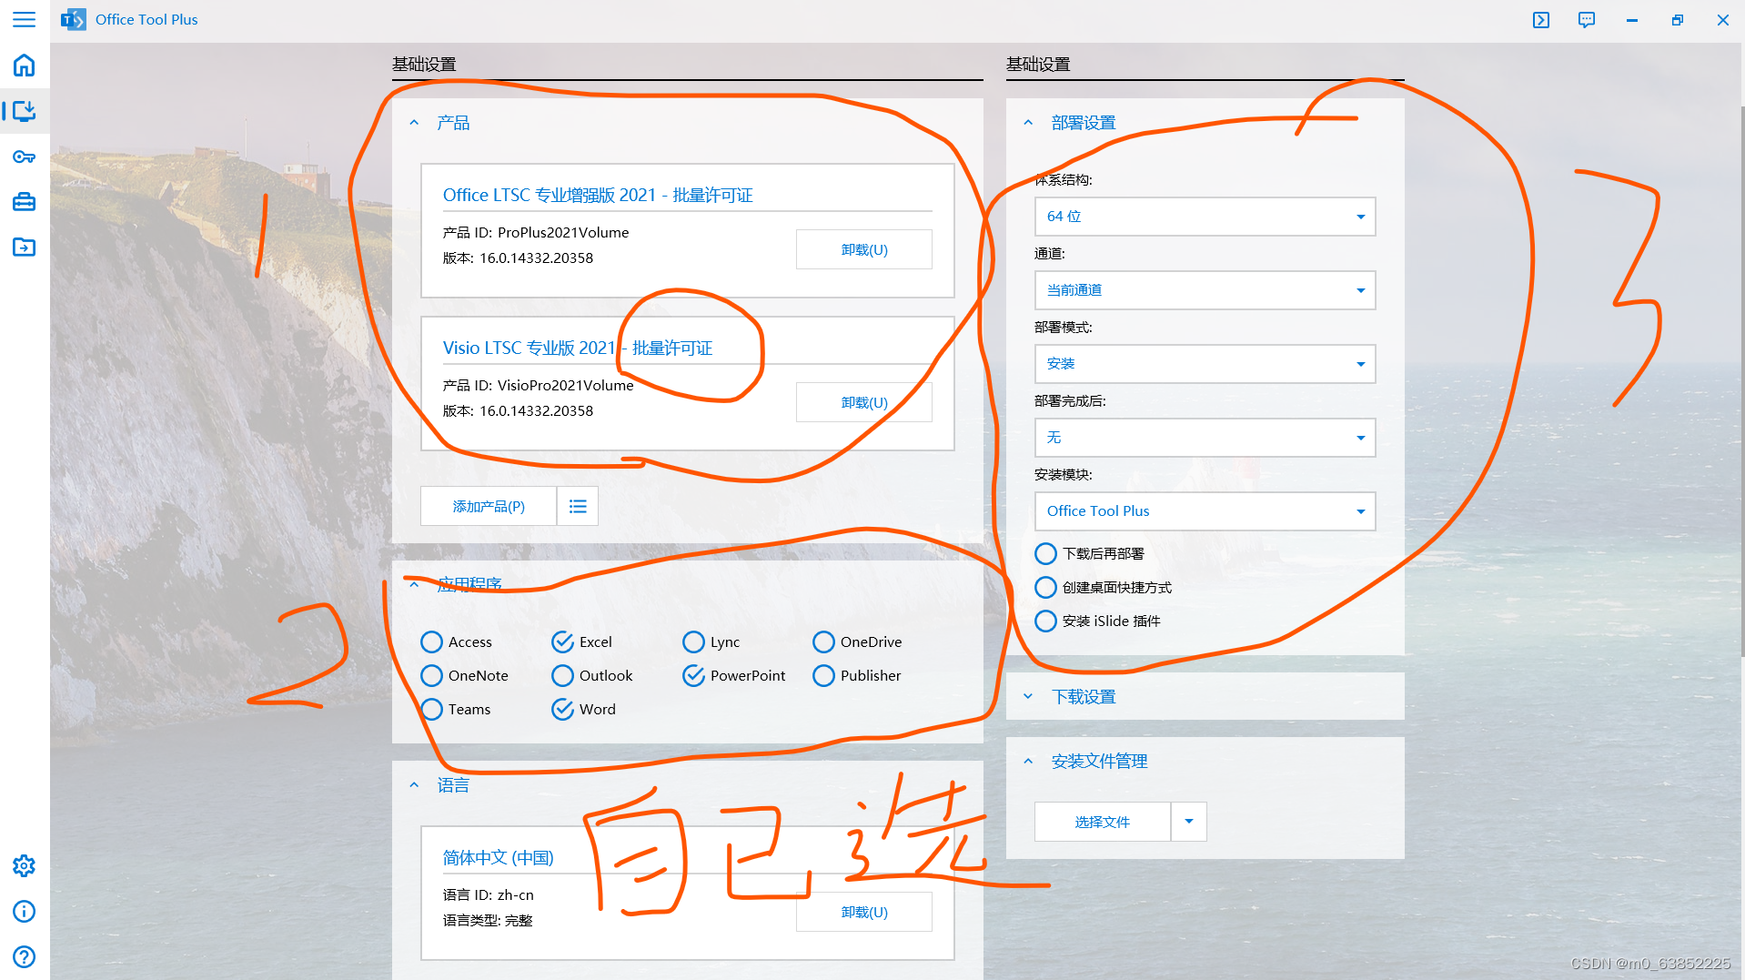Collapse the 语言 section
1745x980 pixels.
pos(415,785)
